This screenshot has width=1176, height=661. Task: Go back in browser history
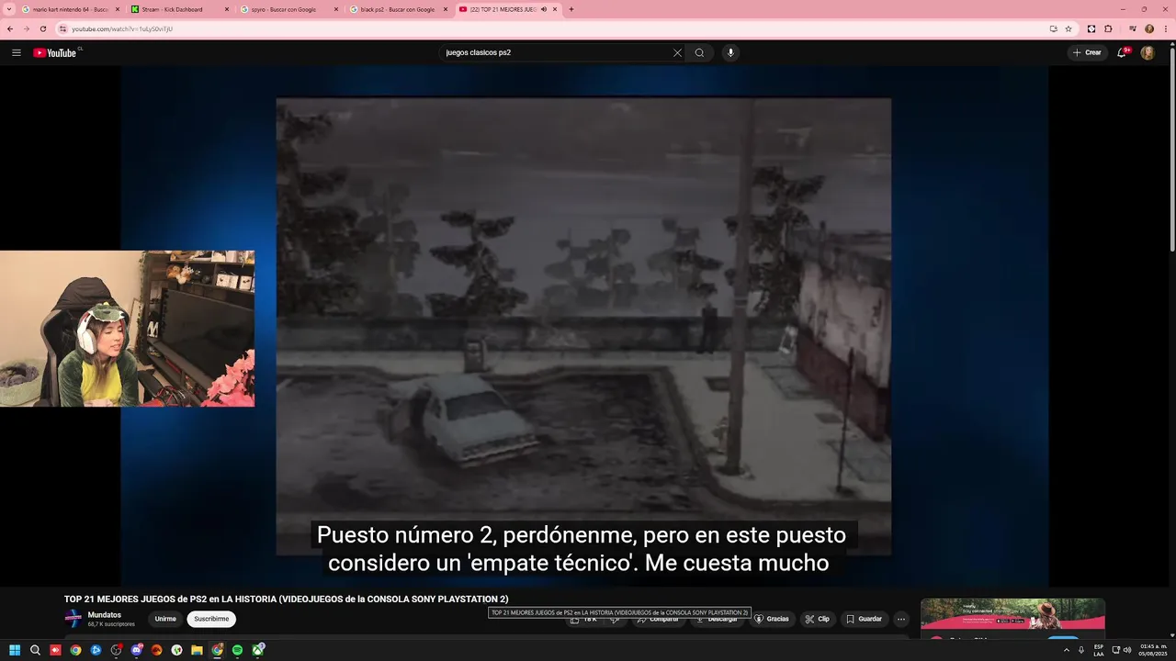pos(10,28)
